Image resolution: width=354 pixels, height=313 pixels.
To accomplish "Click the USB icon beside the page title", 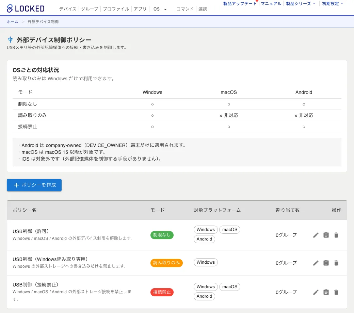I will coord(11,40).
